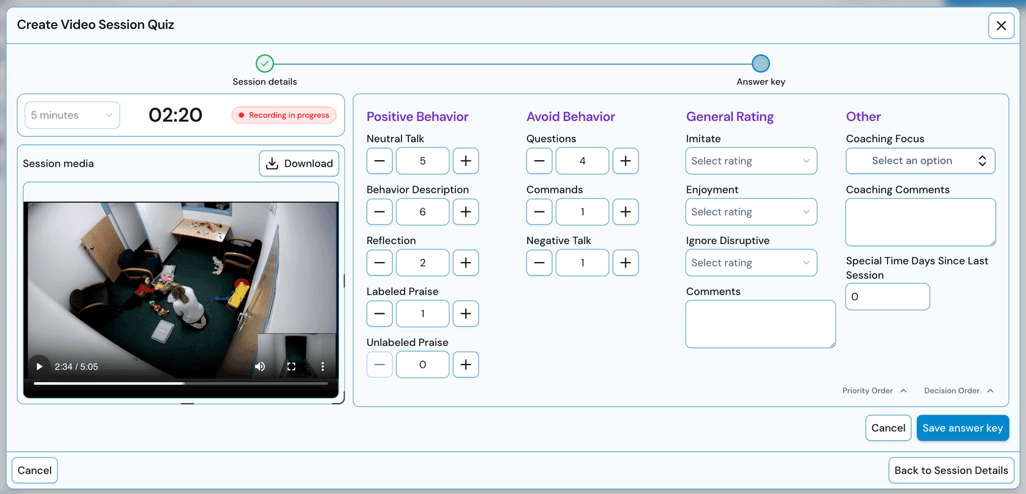Image resolution: width=1026 pixels, height=494 pixels.
Task: Click the footer Cancel button
Action: tap(35, 470)
